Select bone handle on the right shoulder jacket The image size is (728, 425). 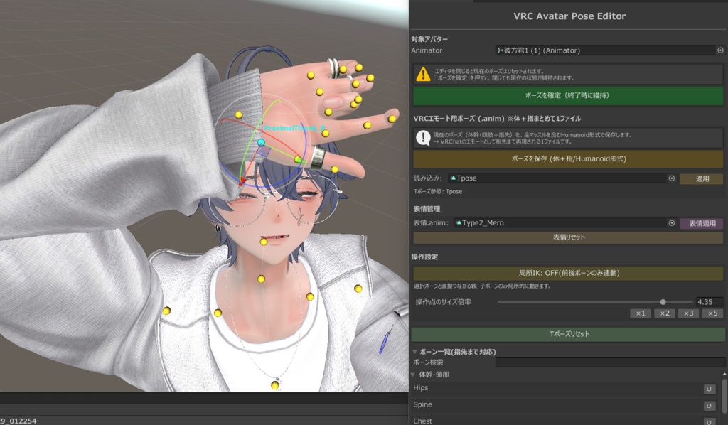358,289
